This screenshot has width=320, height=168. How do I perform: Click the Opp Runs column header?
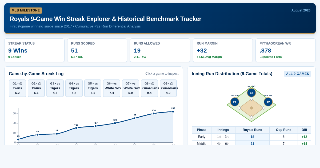pyautogui.click(x=283, y=130)
